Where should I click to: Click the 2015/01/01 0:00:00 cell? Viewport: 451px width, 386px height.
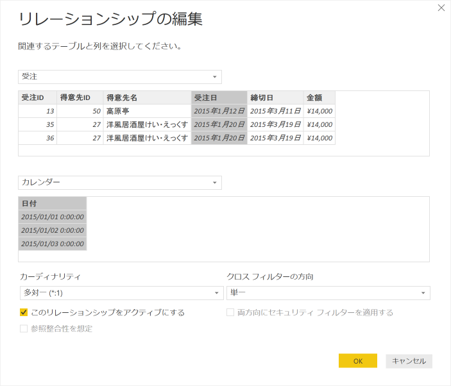53,217
